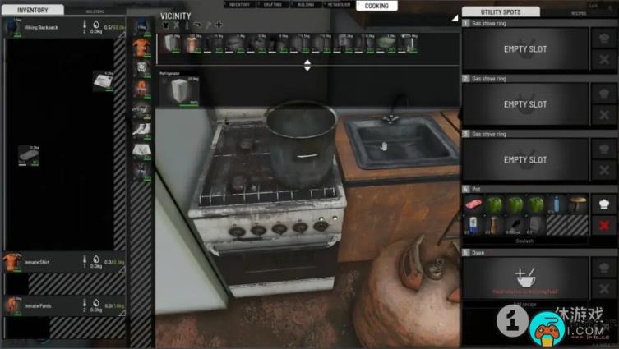Select third Gas stove ring empty slot

pos(525,159)
